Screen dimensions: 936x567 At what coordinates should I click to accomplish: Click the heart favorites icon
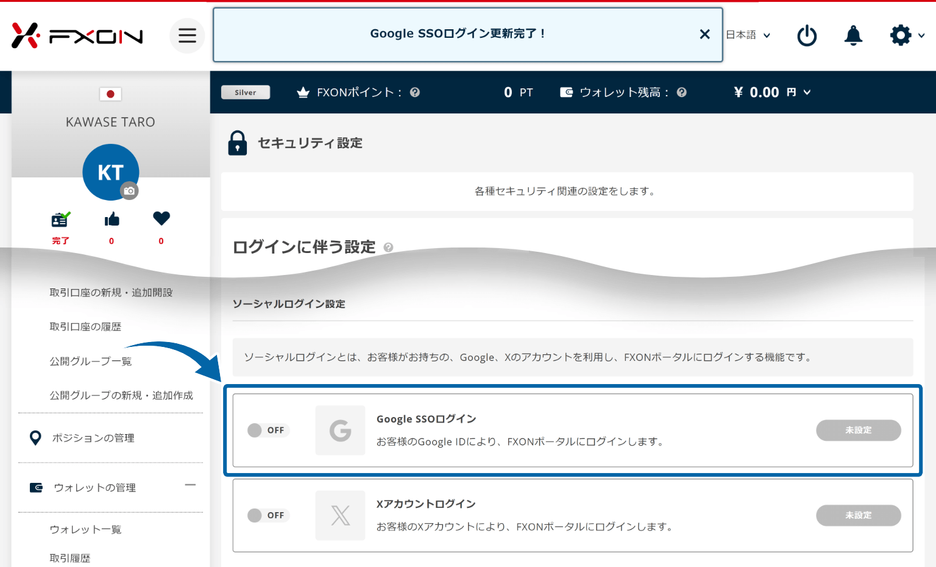coord(161,218)
